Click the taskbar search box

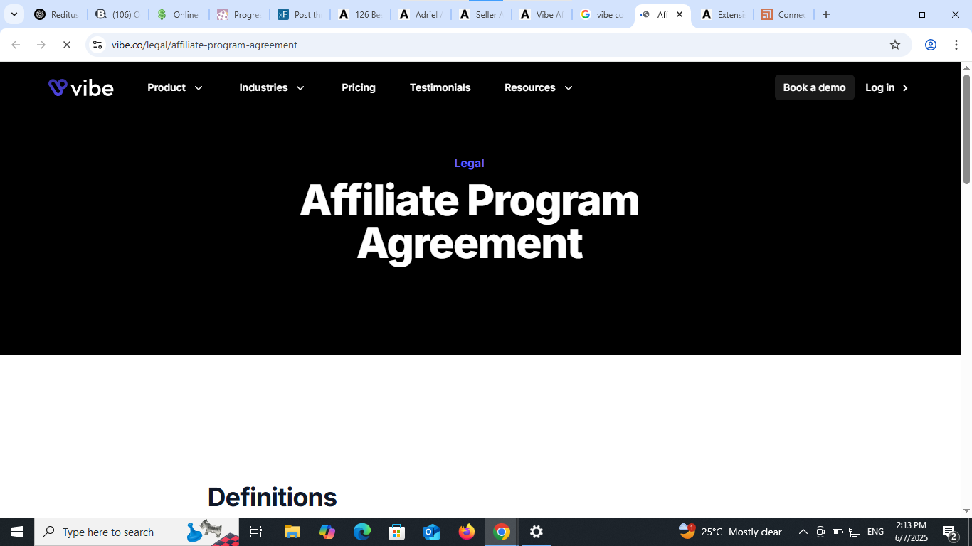(137, 532)
